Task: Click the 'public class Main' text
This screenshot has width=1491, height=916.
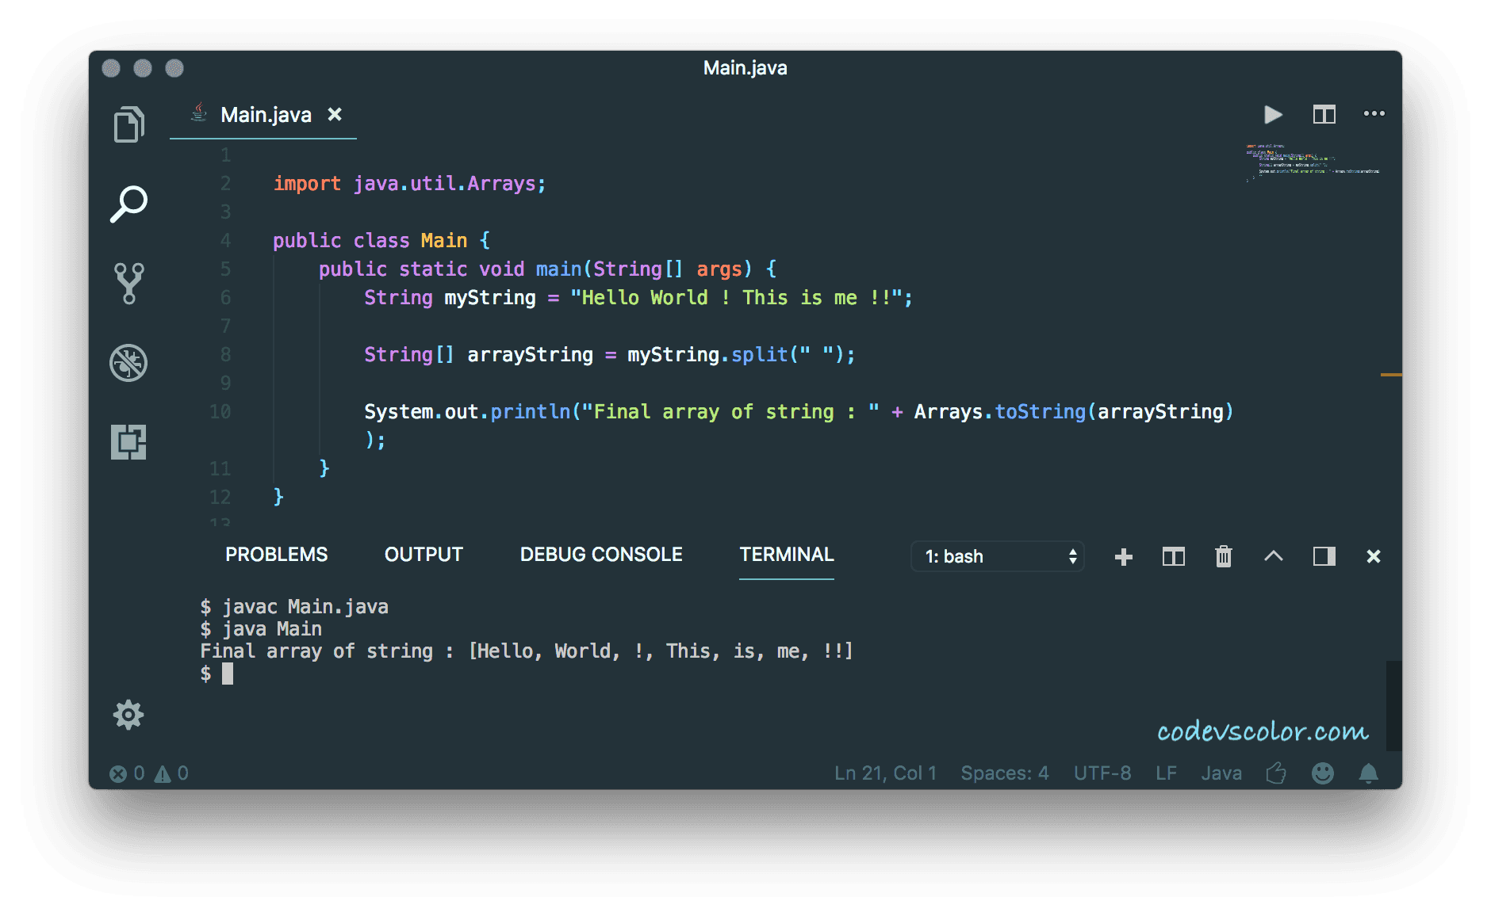Action: pos(370,241)
